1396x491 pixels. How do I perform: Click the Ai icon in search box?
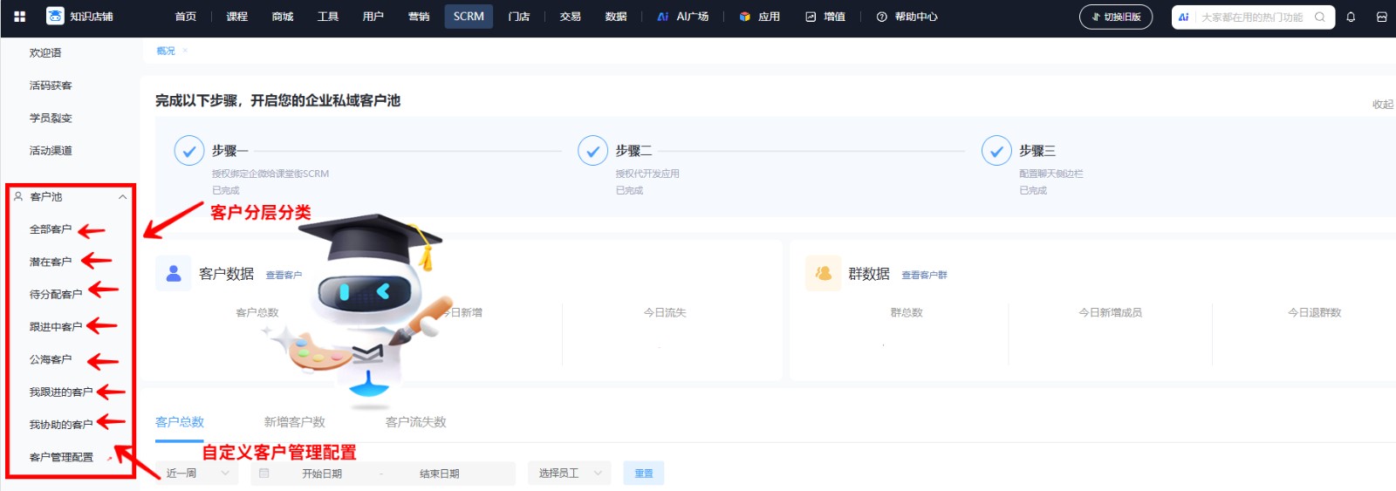pyautogui.click(x=1184, y=17)
